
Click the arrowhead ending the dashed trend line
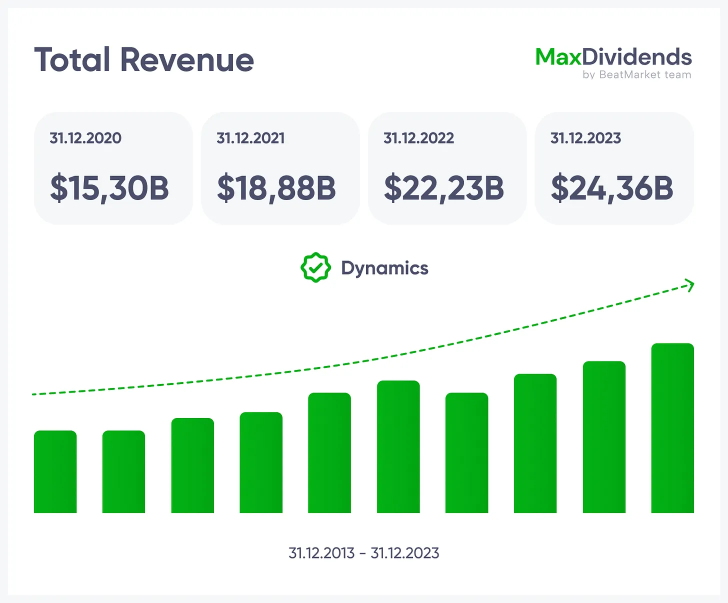click(690, 285)
